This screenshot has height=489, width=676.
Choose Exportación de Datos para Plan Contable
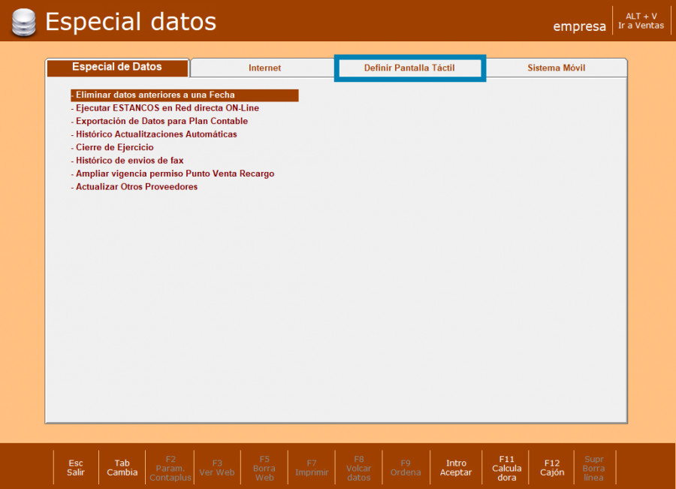point(161,121)
